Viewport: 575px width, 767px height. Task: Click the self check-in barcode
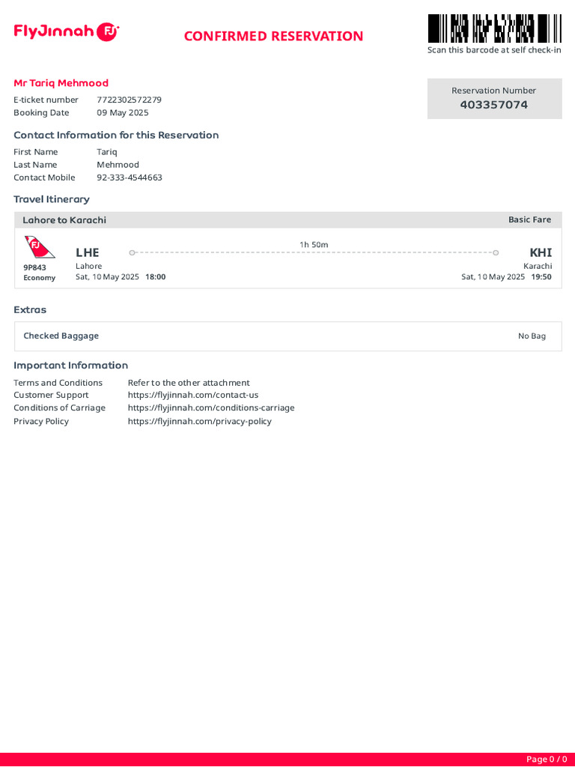click(x=494, y=28)
